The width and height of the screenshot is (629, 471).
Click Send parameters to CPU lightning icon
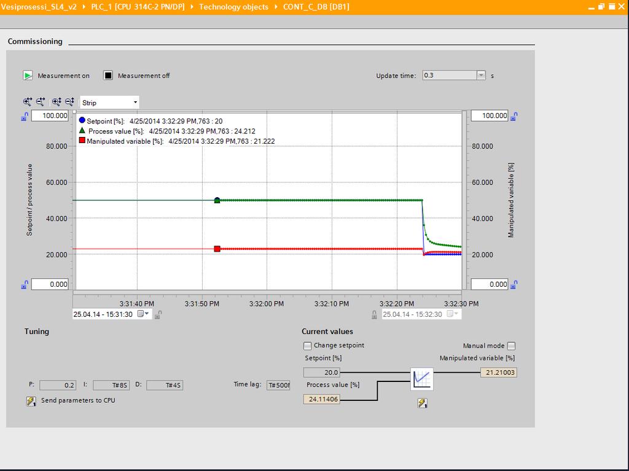click(x=31, y=401)
